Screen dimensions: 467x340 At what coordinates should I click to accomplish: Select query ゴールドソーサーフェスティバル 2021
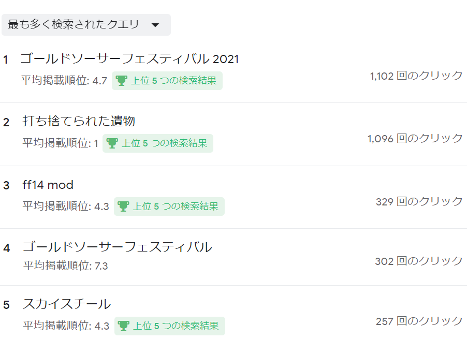(x=129, y=58)
